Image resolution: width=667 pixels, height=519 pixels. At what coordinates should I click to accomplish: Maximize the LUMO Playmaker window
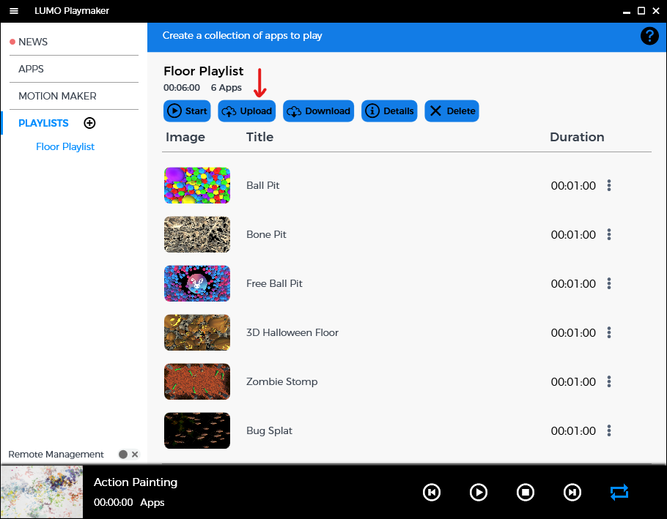pos(641,11)
